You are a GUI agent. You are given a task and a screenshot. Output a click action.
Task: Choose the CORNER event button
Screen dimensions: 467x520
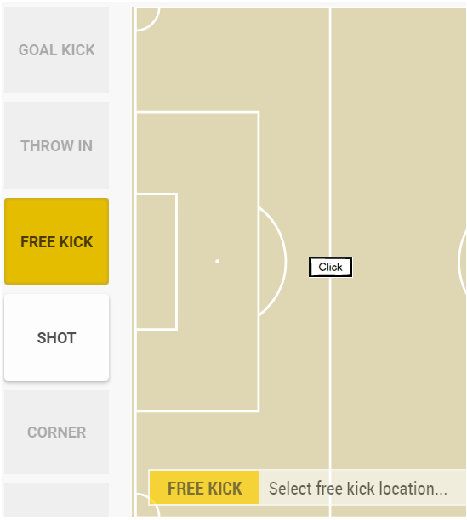coord(56,432)
